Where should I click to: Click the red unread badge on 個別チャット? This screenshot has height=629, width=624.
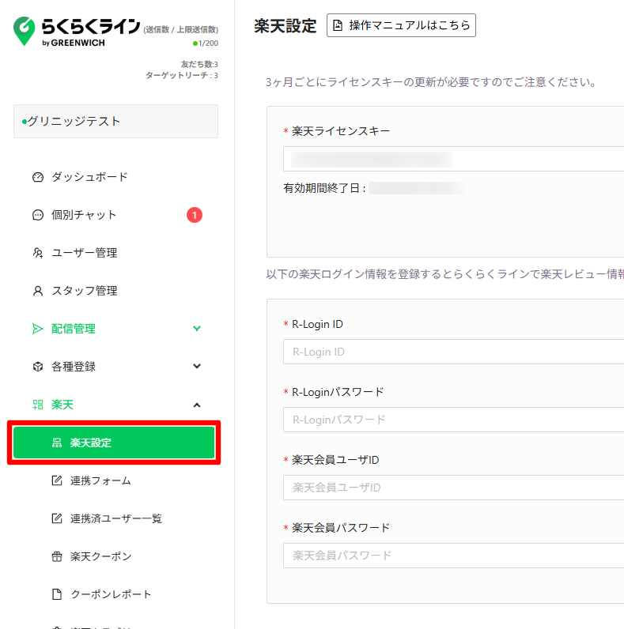[x=195, y=215]
